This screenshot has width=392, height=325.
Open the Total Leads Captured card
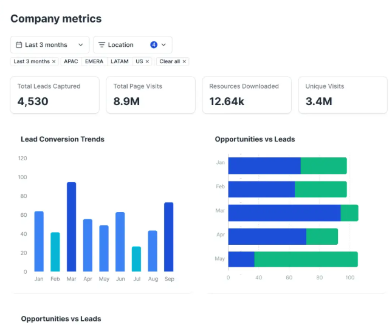[55, 95]
